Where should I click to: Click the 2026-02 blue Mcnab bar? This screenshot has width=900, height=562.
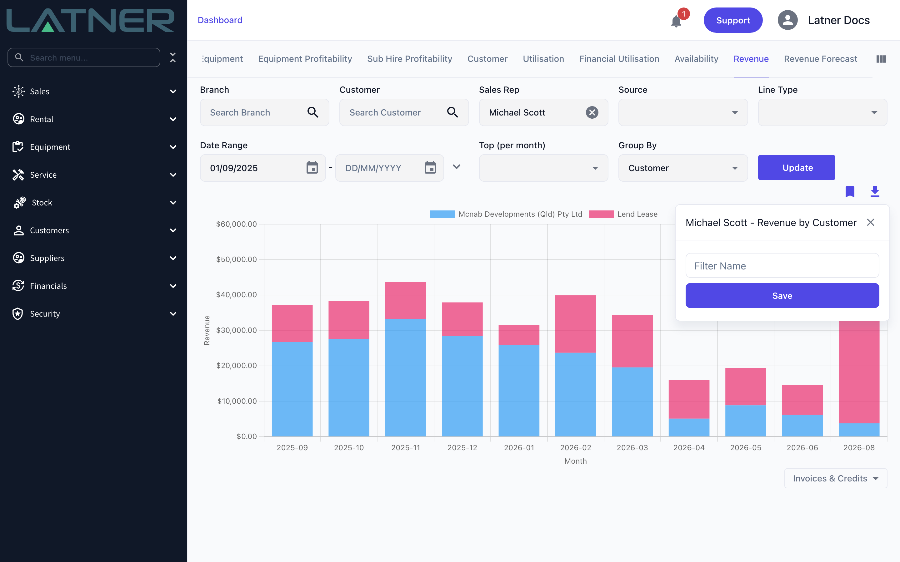click(x=575, y=394)
